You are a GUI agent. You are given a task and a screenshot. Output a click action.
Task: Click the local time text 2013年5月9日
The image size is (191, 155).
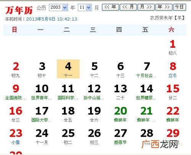[41, 19]
